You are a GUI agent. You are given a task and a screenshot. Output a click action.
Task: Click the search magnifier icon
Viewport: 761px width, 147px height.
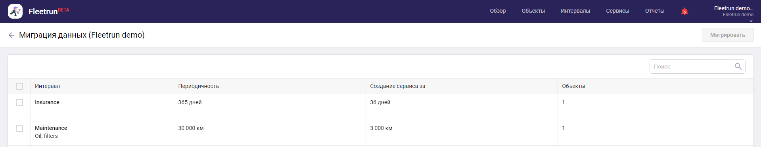[x=738, y=67]
